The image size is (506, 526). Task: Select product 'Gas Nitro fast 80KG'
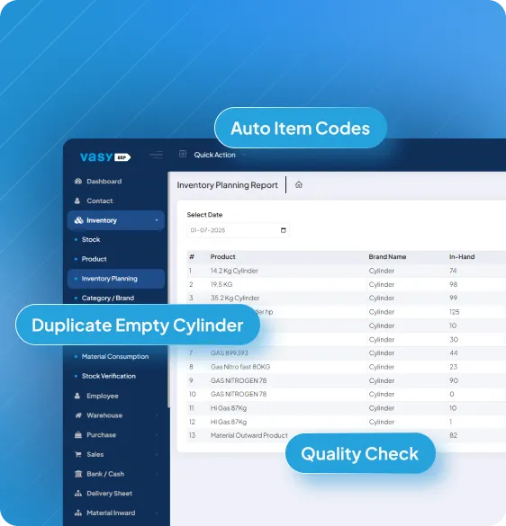click(x=240, y=367)
